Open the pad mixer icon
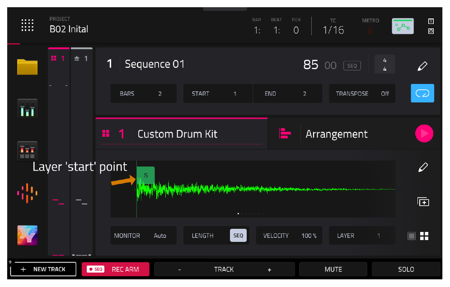The image size is (450, 287). point(27,151)
